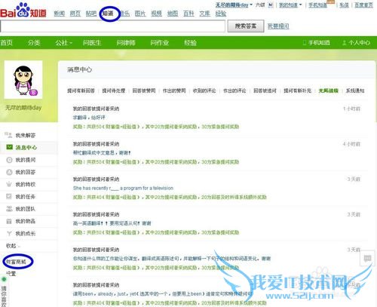Open the 图片 link in top navigation

pos(140,14)
